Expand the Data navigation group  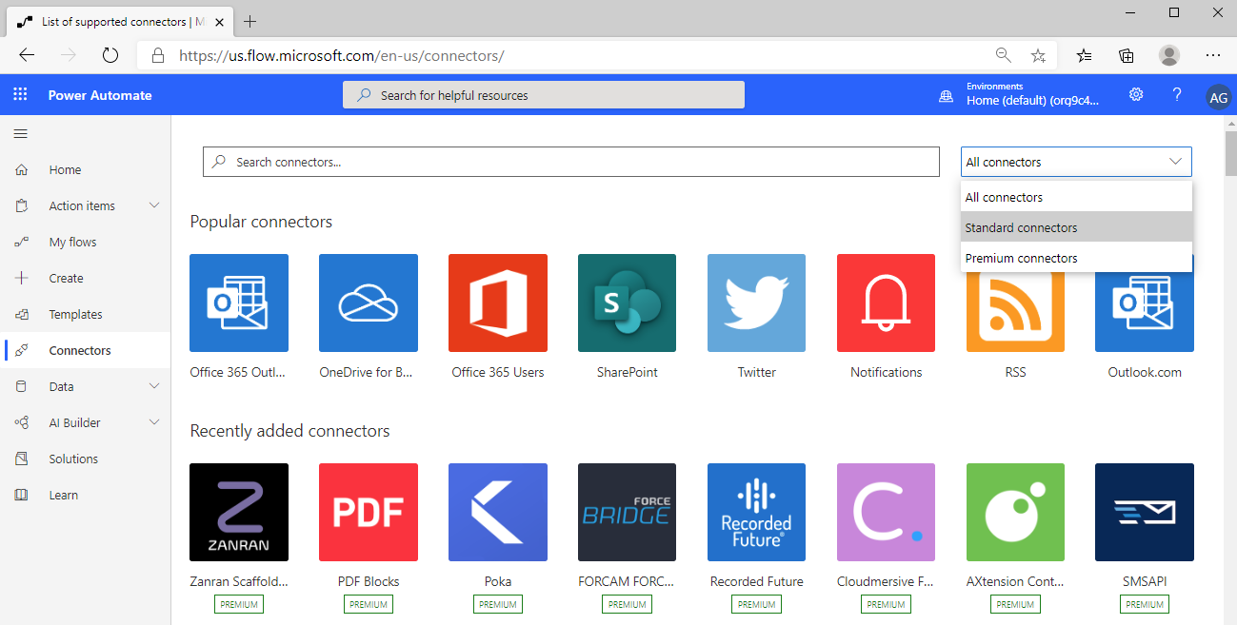154,386
